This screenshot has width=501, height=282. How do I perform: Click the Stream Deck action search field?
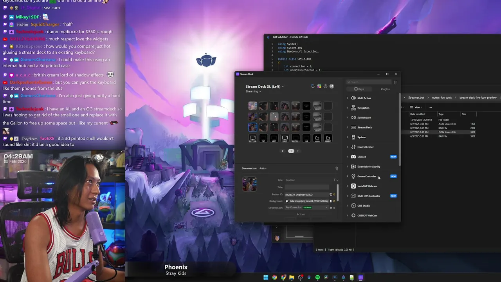(x=369, y=82)
